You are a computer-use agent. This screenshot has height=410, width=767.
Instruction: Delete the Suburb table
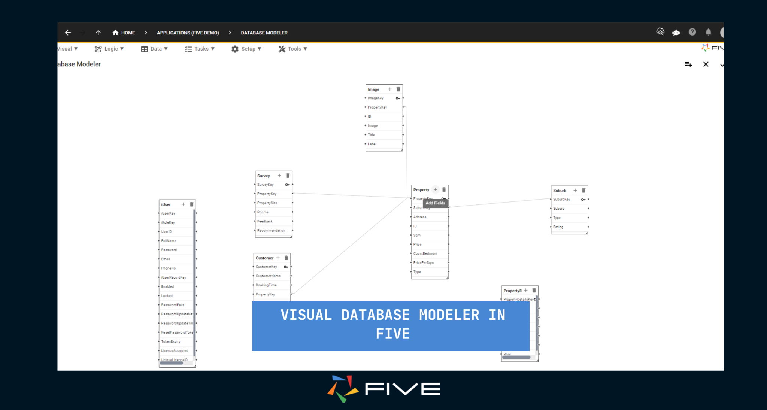tap(583, 191)
